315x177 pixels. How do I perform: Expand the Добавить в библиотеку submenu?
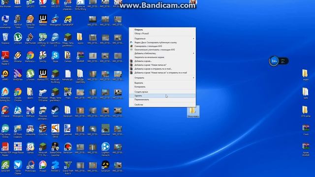(162, 54)
